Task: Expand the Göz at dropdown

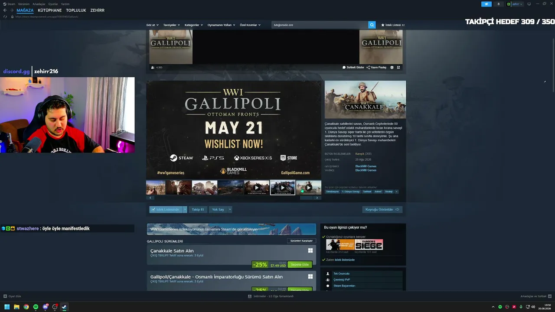Action: coord(152,25)
